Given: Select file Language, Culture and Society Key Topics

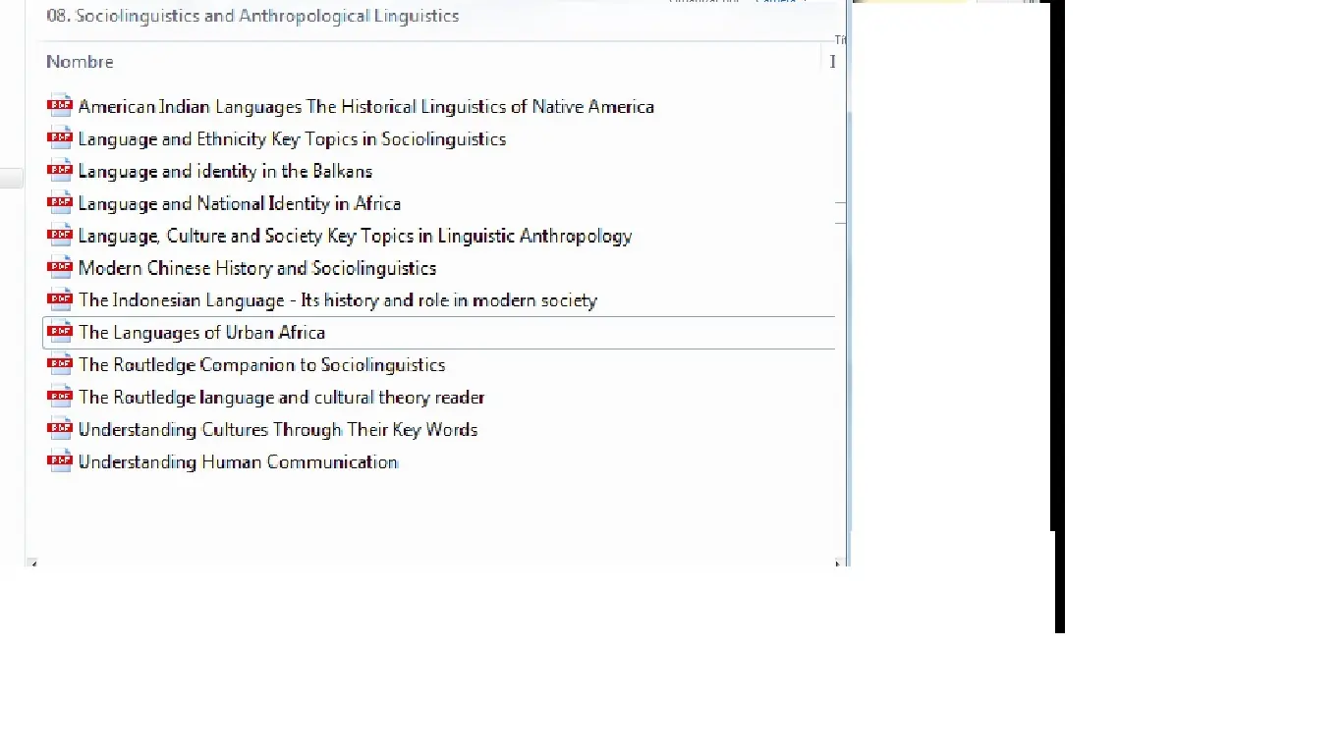Looking at the screenshot, I should tap(355, 236).
